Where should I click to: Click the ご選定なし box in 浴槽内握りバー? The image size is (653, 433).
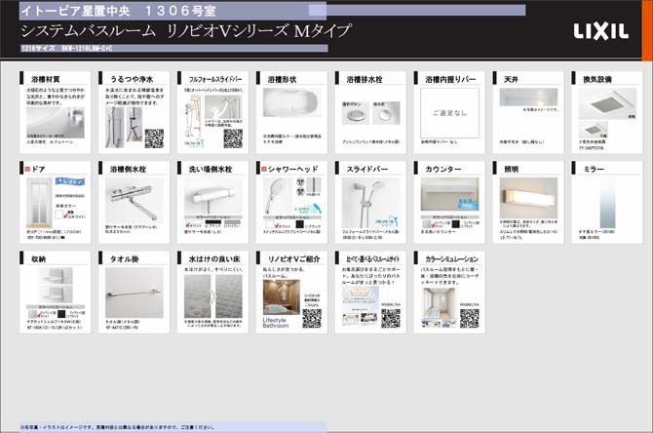[449, 113]
